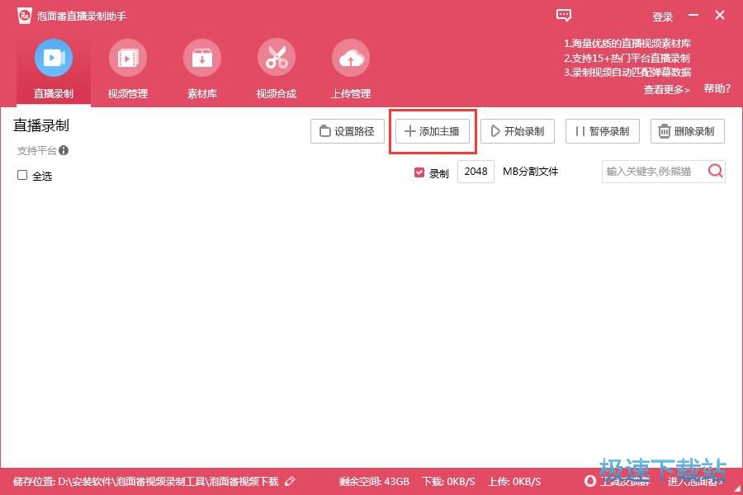Click the pencil edit icon for storage path
Image resolution: width=743 pixels, height=495 pixels.
[290, 481]
